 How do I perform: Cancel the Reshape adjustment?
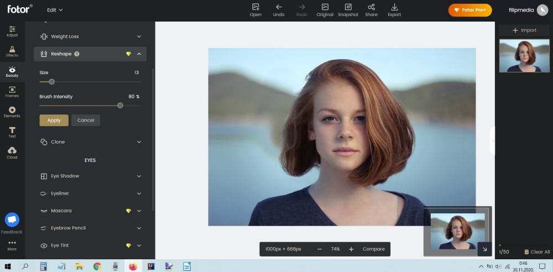pyautogui.click(x=86, y=120)
